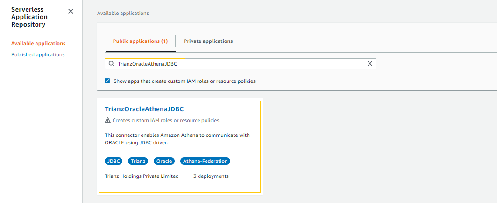The height and width of the screenshot is (203, 497).
Task: Click the Trianz Holdings Private Limited publisher name
Action: click(x=142, y=176)
